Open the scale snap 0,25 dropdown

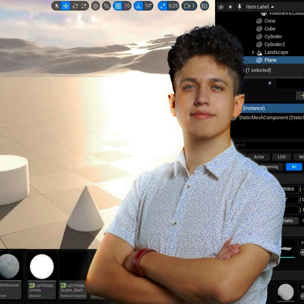point(173,6)
